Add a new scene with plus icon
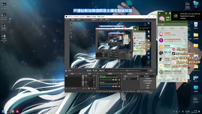Viewport: 202px width, 114px height. pos(66,88)
